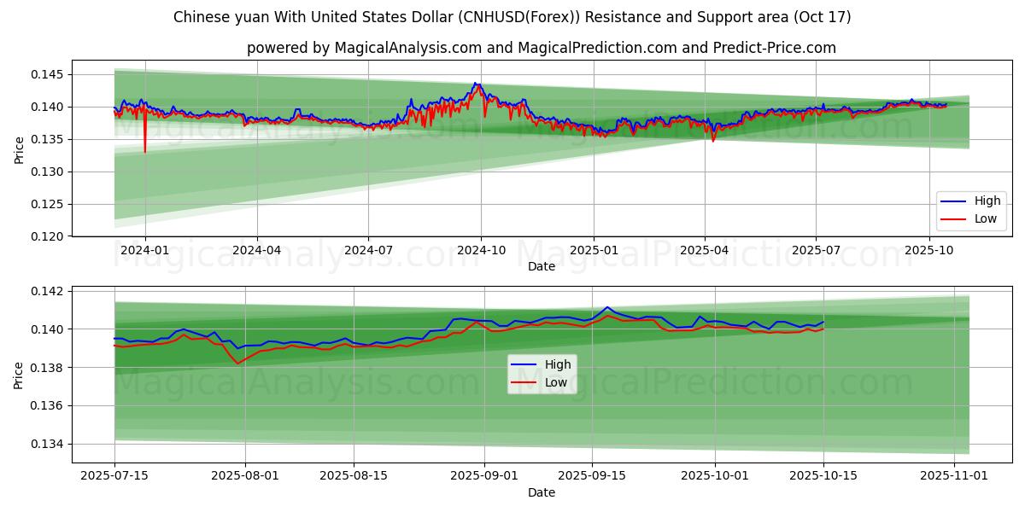Click the Date x-axis label under bottom chart
Image resolution: width=1025 pixels, height=512 pixels.
(542, 492)
